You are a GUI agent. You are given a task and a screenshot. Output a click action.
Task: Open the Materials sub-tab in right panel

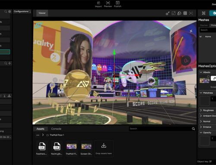click(213, 25)
